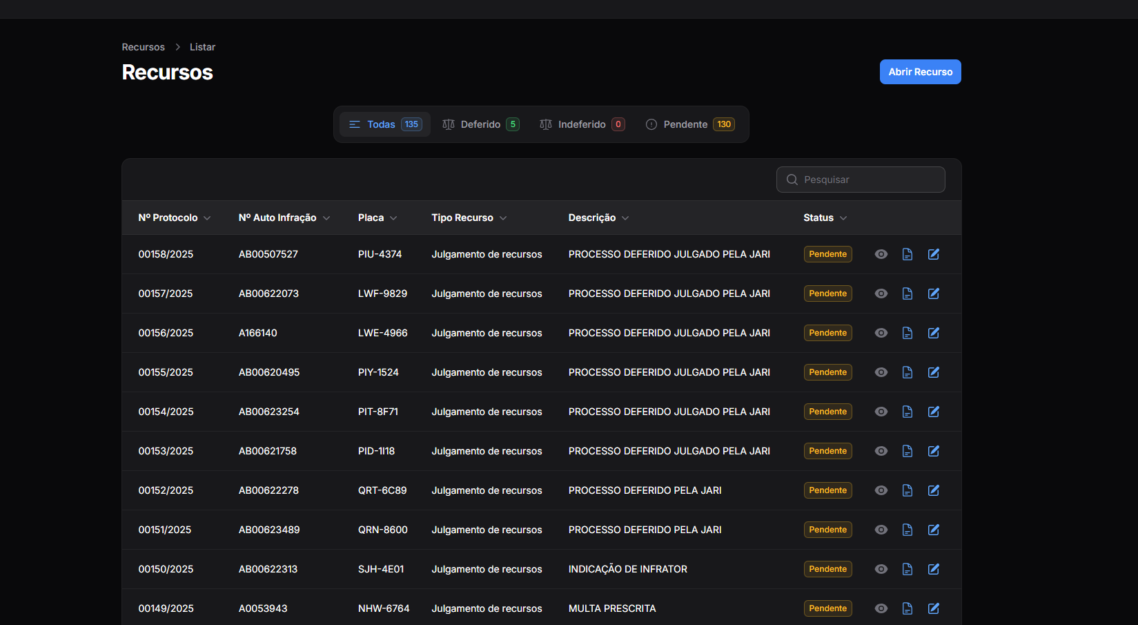Edit the MULTA PRESCRITA recurso
This screenshot has height=625, width=1138.
click(934, 608)
